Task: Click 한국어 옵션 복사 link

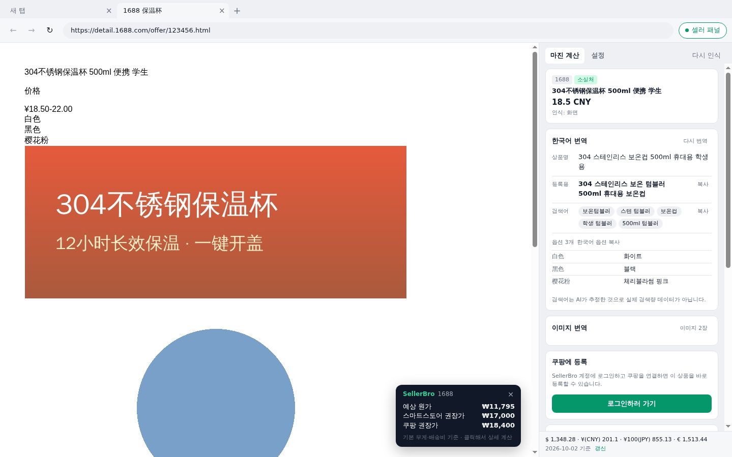Action: click(598, 242)
